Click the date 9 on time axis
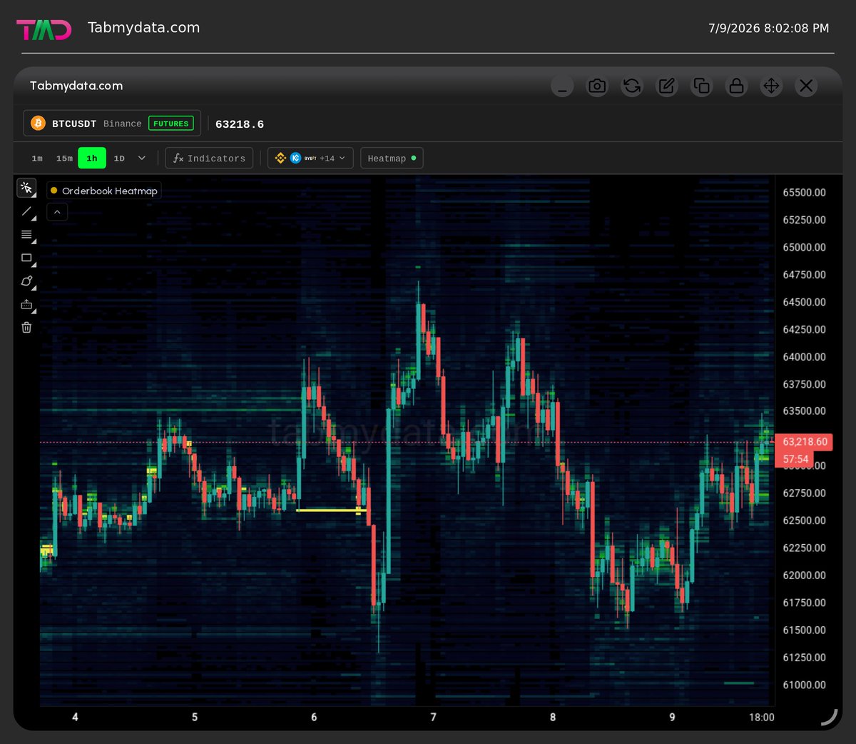The image size is (856, 744). click(x=672, y=717)
